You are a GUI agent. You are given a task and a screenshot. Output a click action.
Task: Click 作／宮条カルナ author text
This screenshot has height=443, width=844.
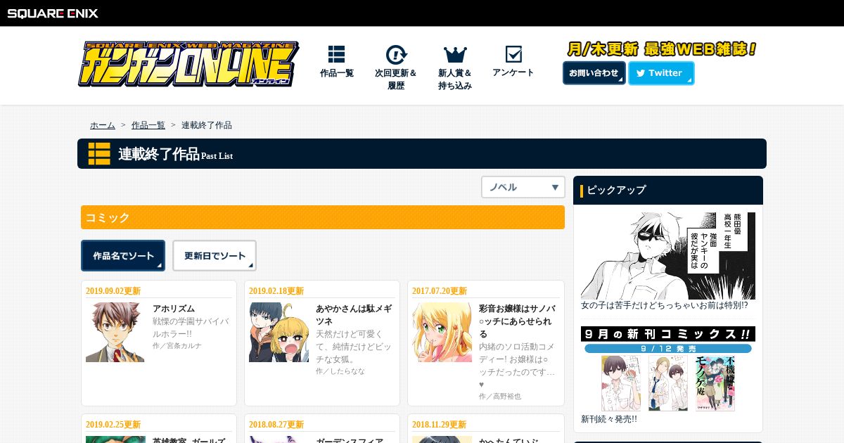(x=177, y=346)
